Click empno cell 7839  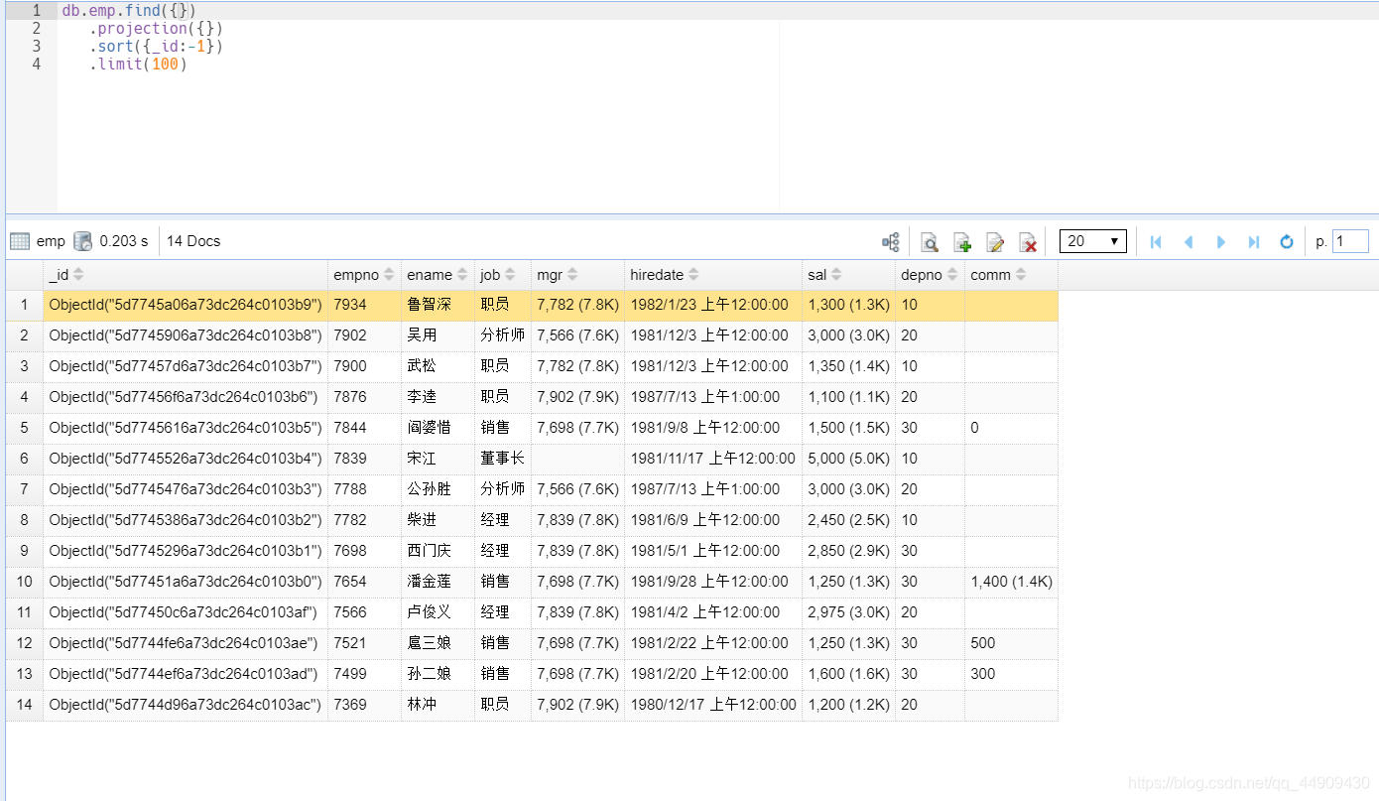[x=365, y=459]
